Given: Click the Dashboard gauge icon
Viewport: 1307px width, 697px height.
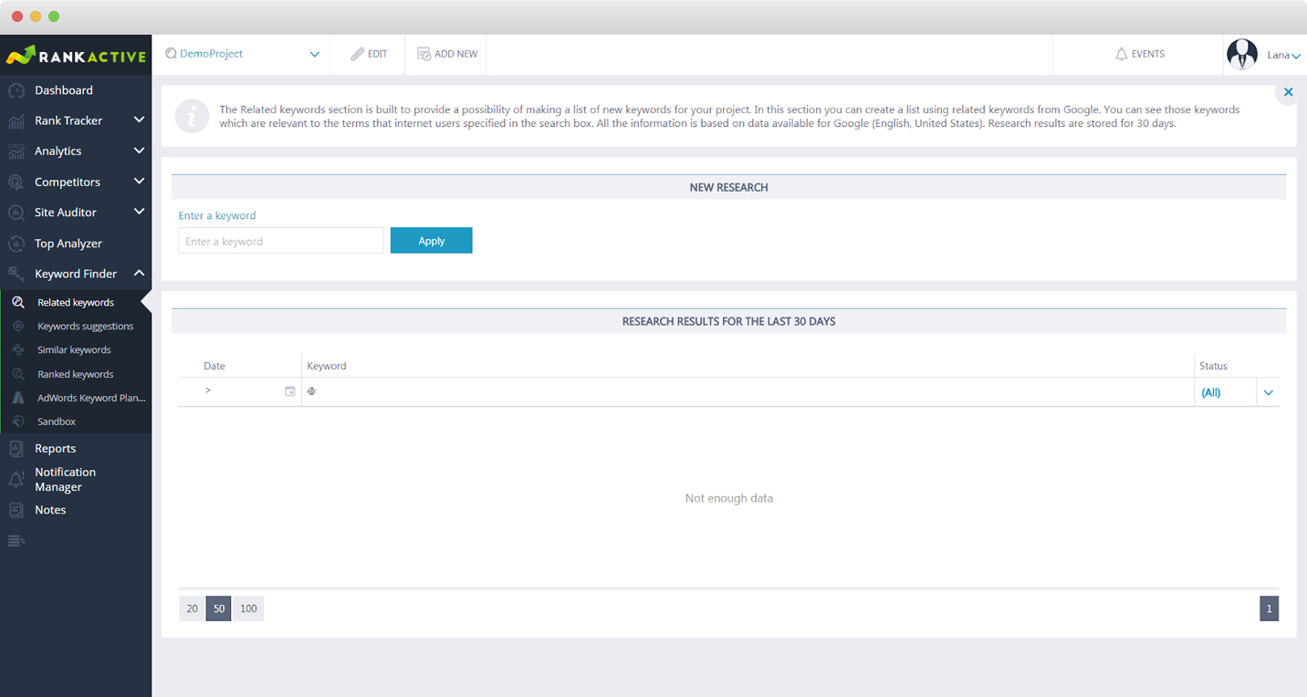Looking at the screenshot, I should [x=16, y=90].
